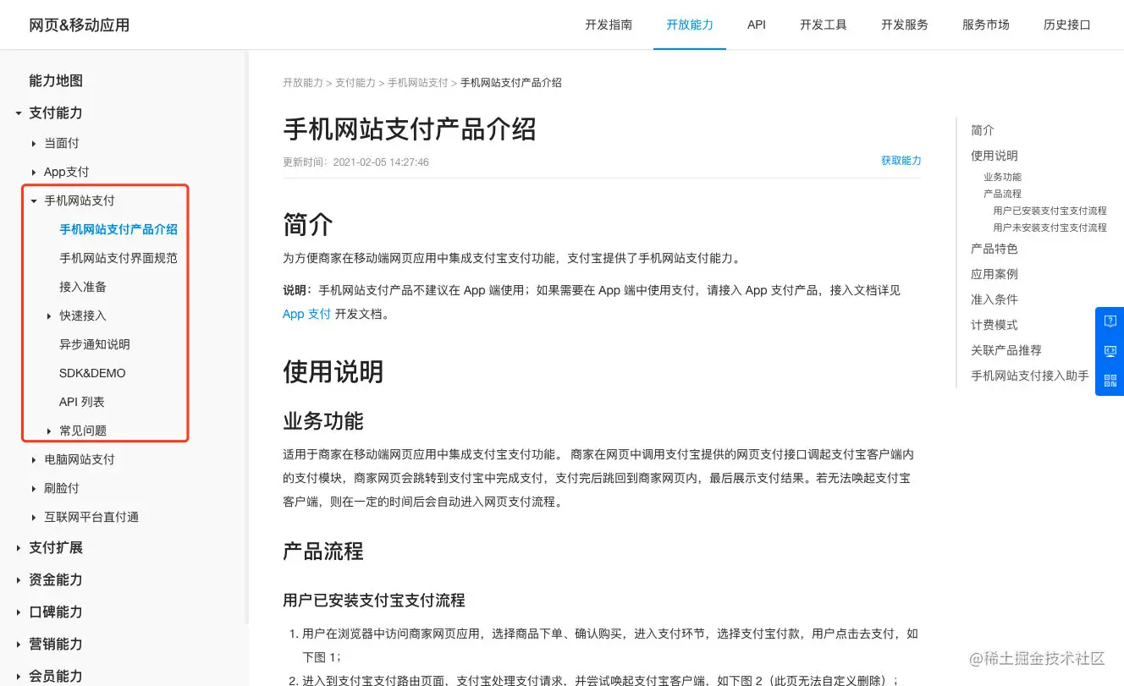
Task: Open the API top tab
Action: point(757,25)
